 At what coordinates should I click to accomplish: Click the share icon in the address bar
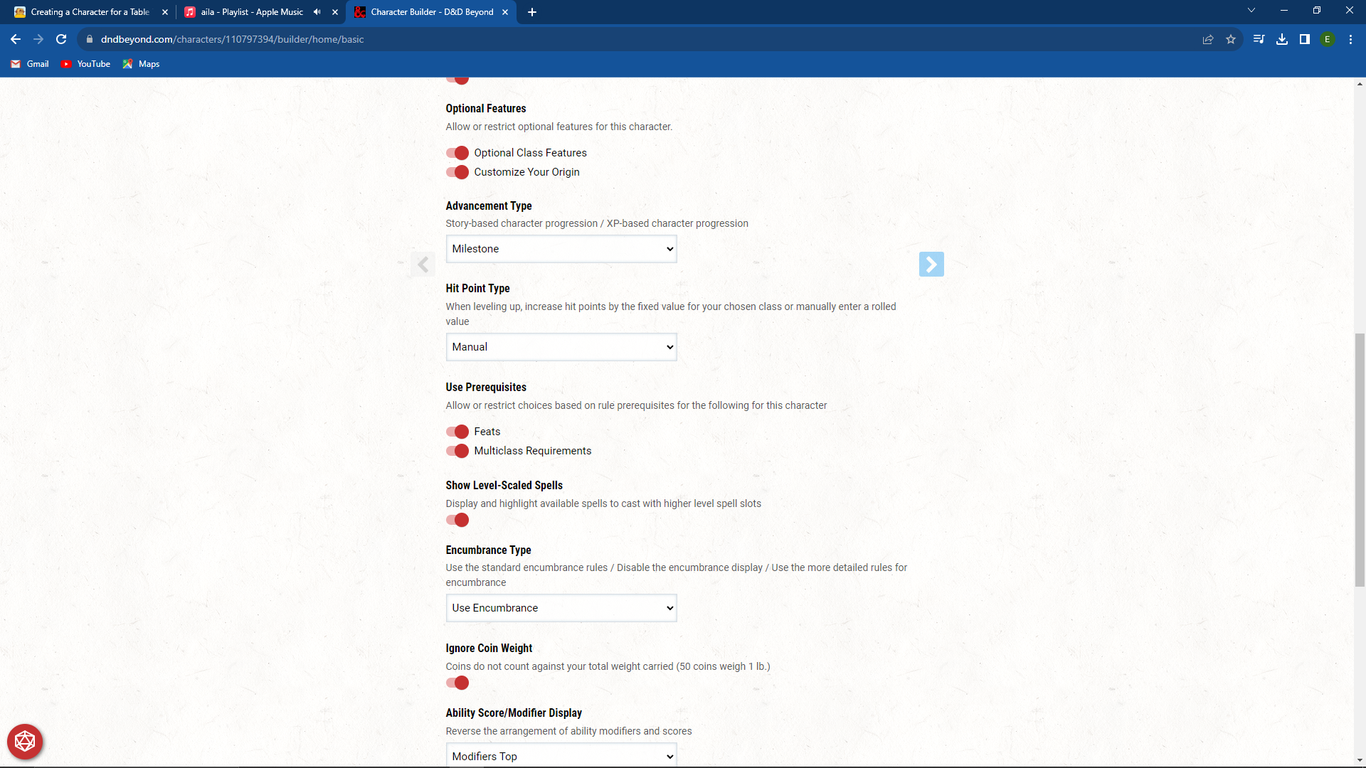click(1207, 39)
